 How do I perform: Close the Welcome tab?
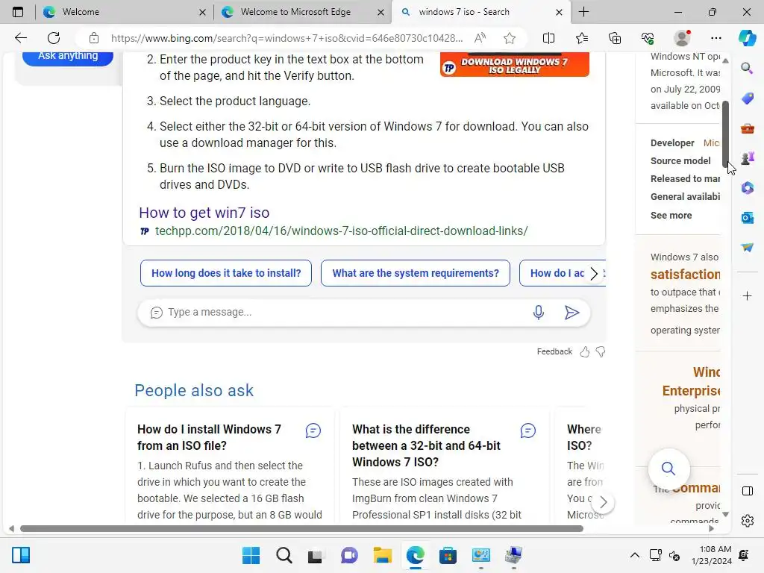click(x=202, y=12)
